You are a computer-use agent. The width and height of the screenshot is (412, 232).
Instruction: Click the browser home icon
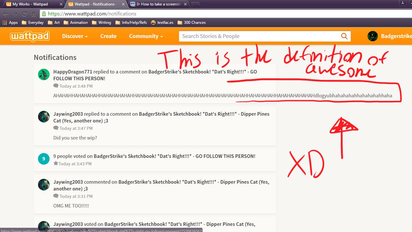coord(33,14)
